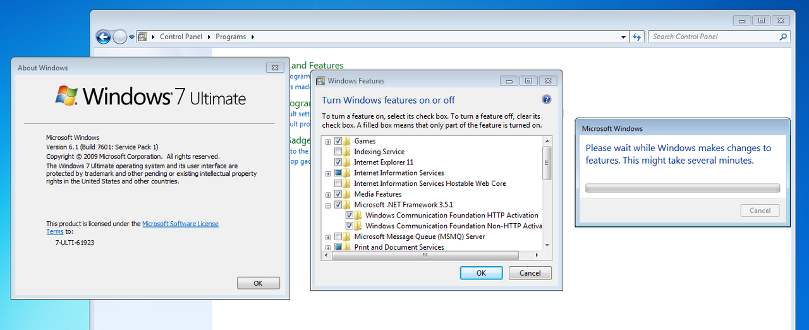
Task: Click the Internet Information Services folder icon
Action: [347, 173]
